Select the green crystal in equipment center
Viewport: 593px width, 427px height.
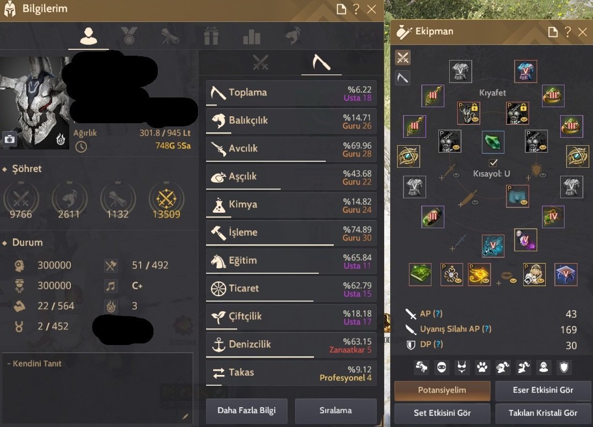[x=493, y=142]
